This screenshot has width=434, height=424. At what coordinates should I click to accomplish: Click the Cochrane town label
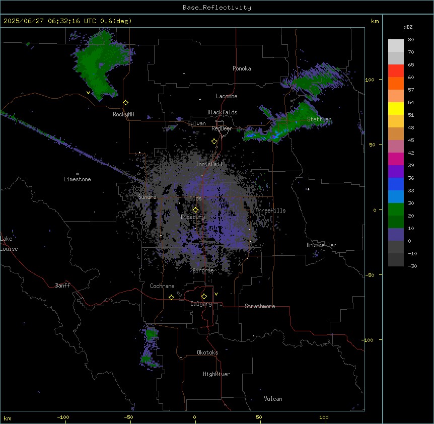click(x=162, y=286)
